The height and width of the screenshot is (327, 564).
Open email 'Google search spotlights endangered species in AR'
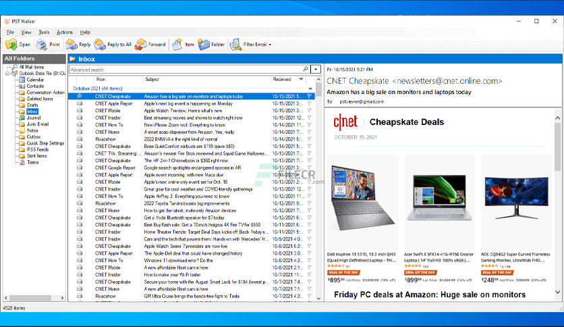click(192, 168)
